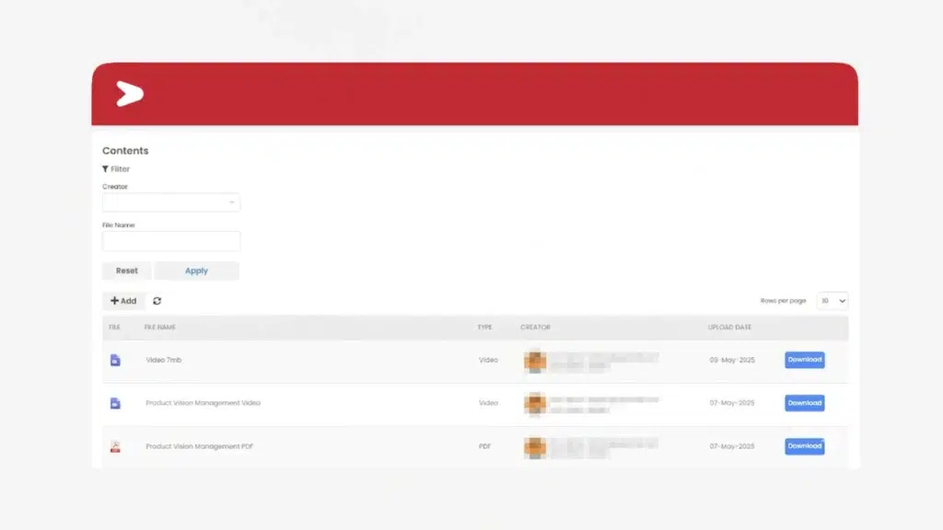Click the Add content button

(x=123, y=301)
